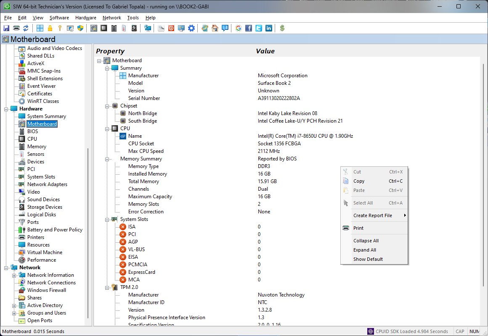488x336 pixels.
Task: Open Network Adapters in the sidebar
Action: pos(47,184)
